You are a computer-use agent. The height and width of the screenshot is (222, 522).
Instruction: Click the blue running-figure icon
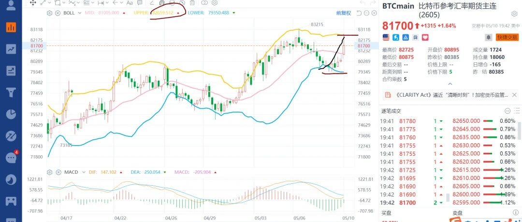click(x=396, y=37)
